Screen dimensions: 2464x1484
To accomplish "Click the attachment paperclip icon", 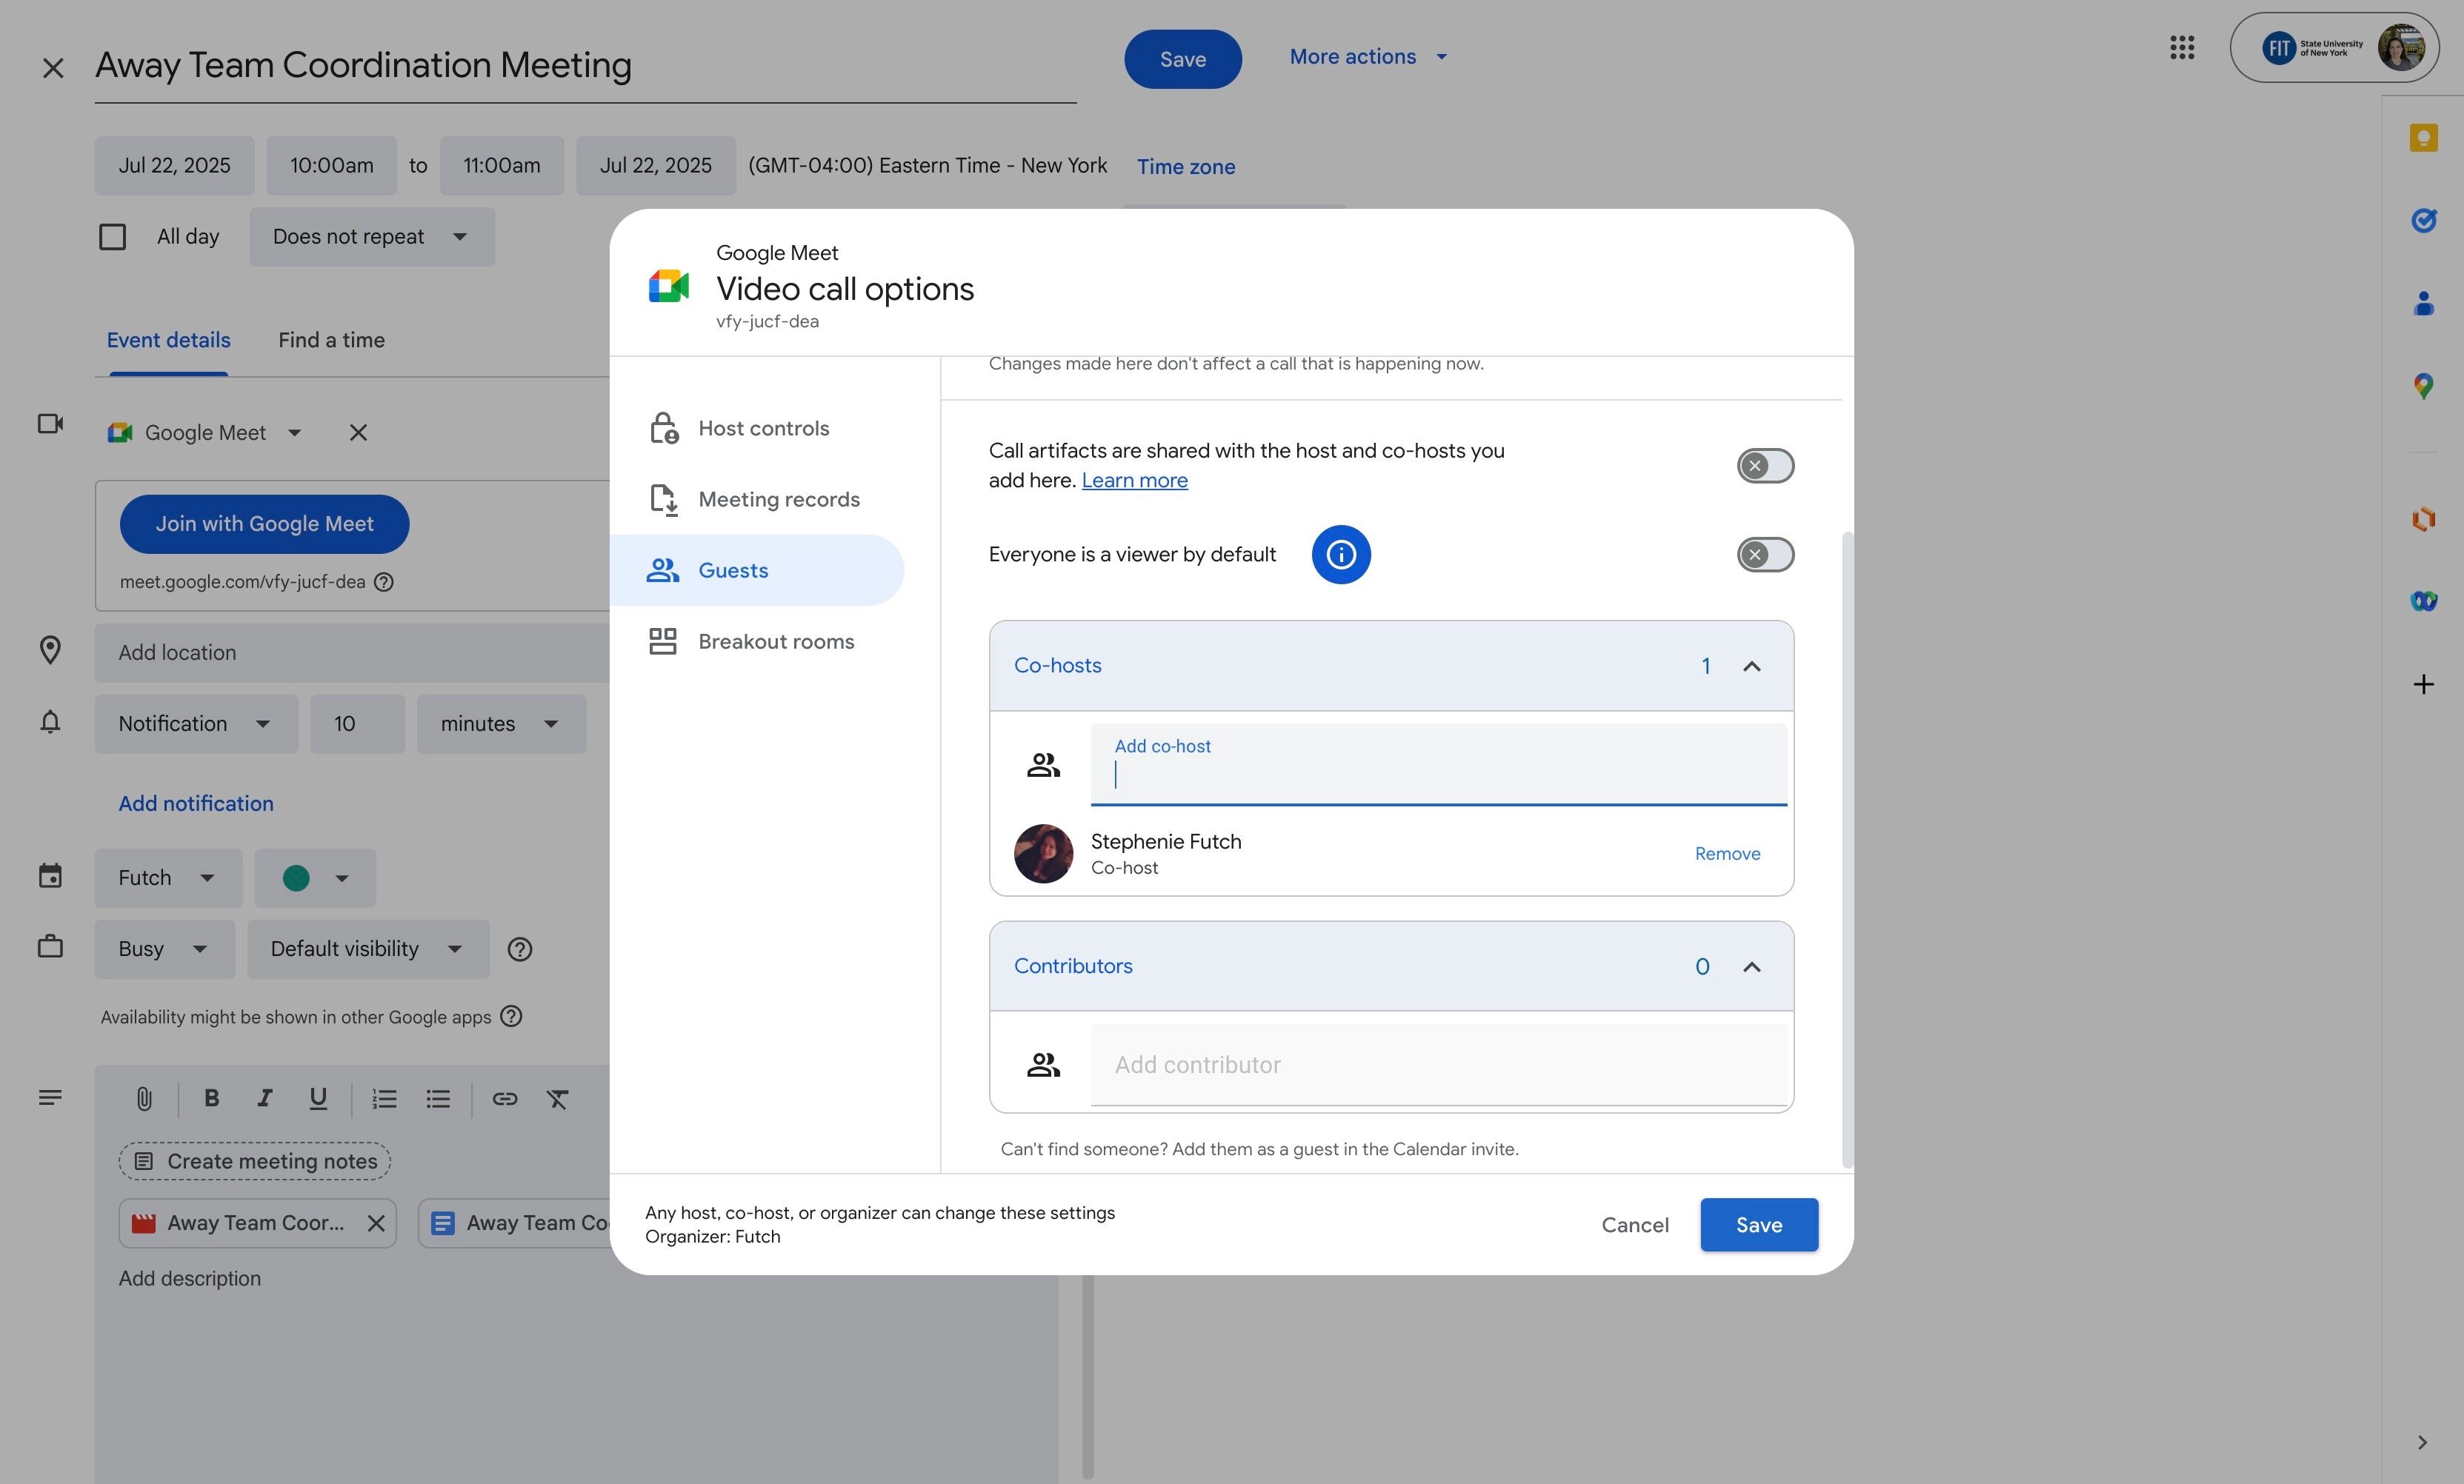I will click(x=144, y=1099).
